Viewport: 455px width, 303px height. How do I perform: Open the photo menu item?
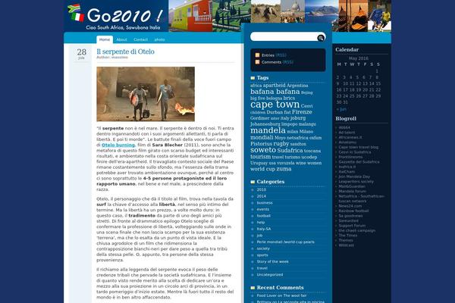159,39
